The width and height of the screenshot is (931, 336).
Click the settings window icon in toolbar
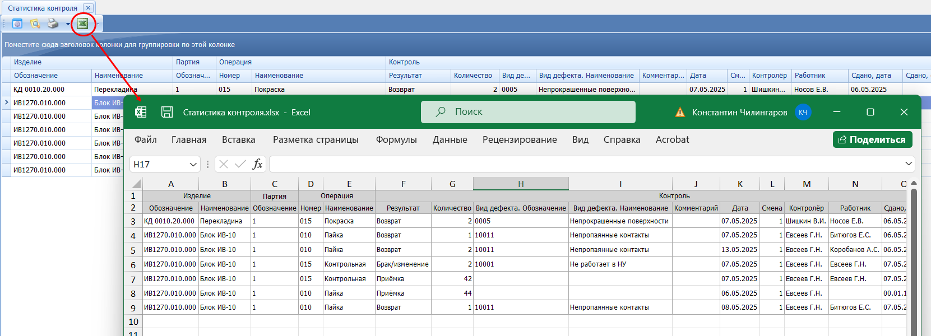(17, 24)
